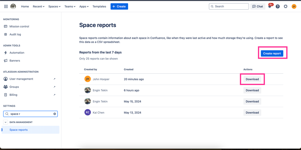
Task: Open the help question mark icon
Action: (277, 7)
